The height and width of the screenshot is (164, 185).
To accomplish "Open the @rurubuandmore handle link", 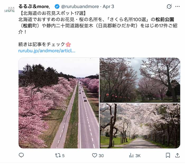I will (x=80, y=7).
